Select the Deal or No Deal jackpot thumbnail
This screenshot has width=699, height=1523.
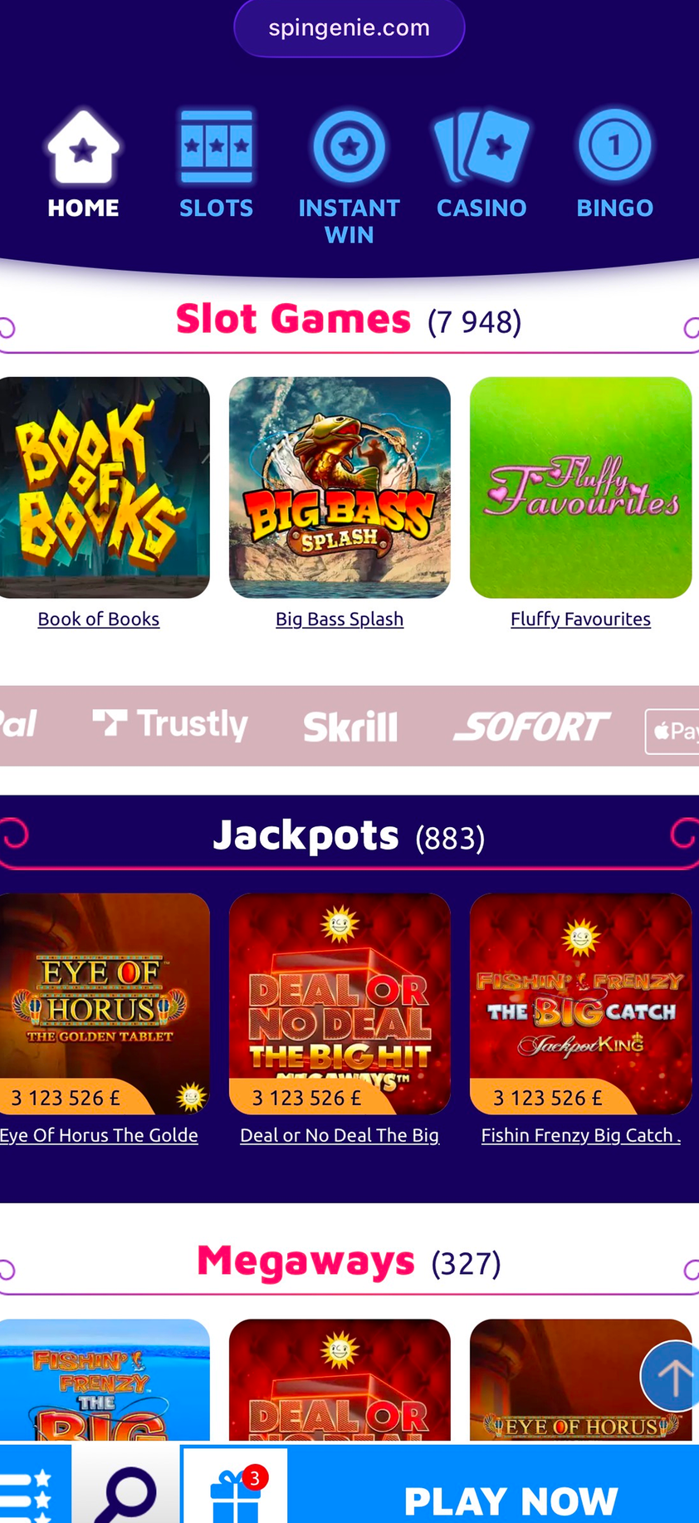(x=340, y=1004)
